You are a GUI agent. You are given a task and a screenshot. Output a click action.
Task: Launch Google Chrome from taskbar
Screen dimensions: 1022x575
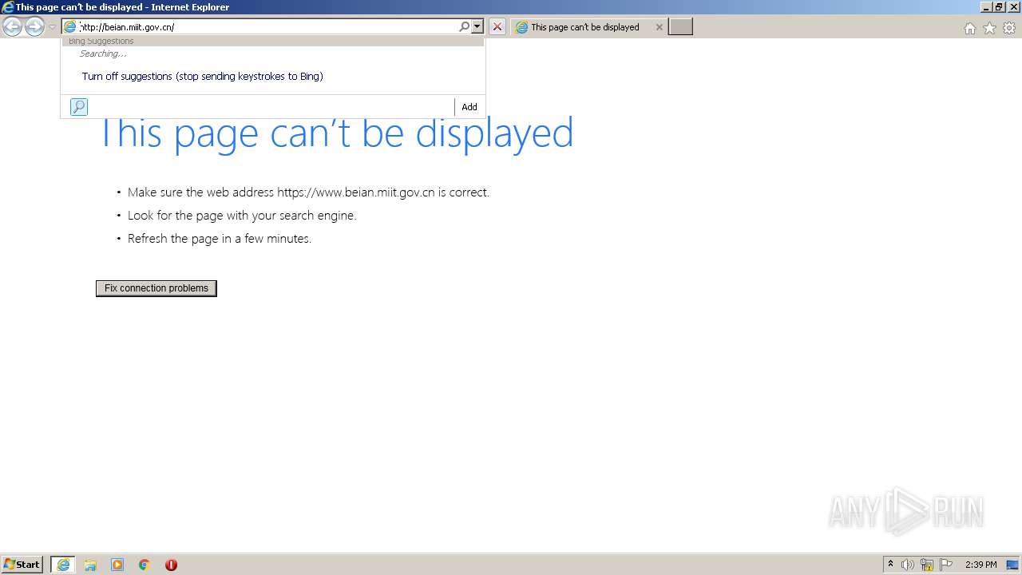point(145,565)
